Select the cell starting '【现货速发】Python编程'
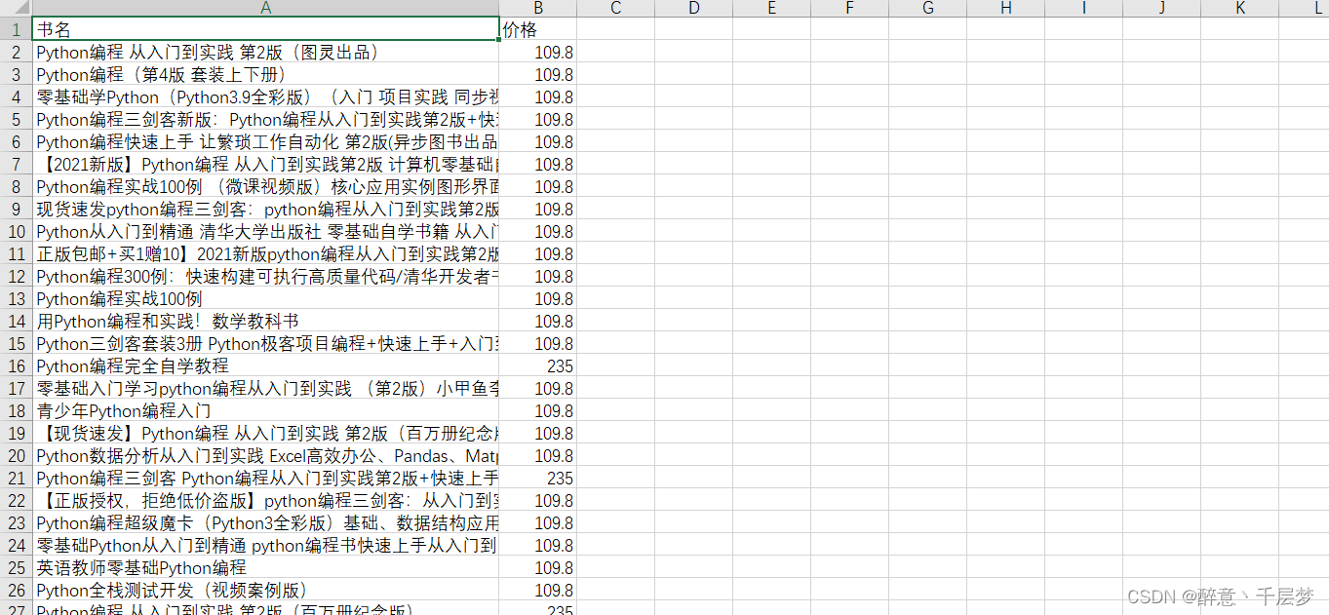Image resolution: width=1329 pixels, height=615 pixels. (x=265, y=433)
